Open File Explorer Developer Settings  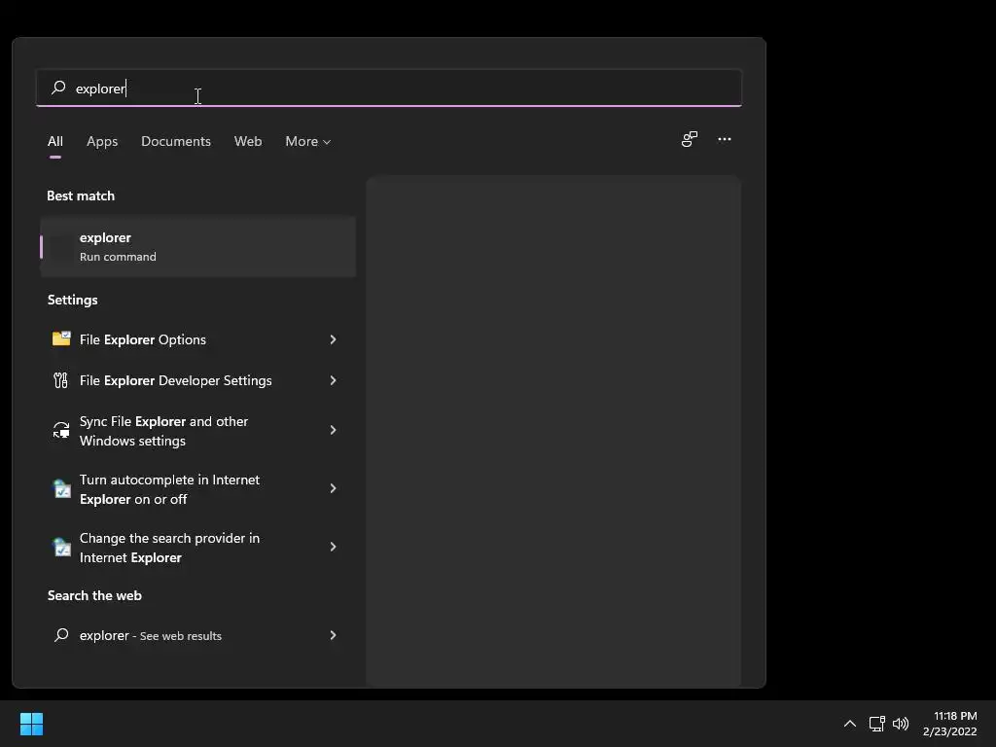click(197, 380)
